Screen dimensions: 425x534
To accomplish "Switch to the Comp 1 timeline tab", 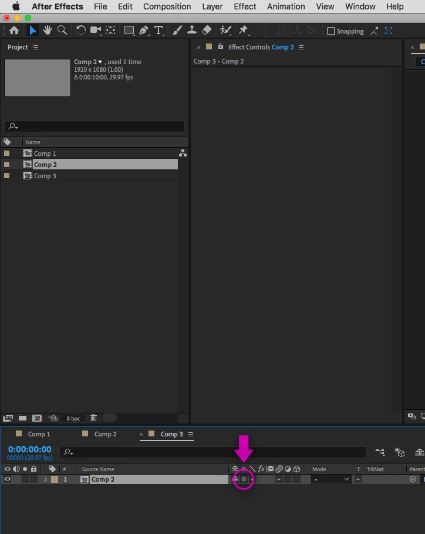I will (x=39, y=434).
